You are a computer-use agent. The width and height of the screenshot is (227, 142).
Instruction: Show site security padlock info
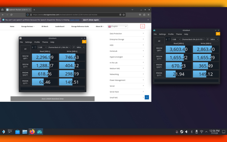pos(31,15)
